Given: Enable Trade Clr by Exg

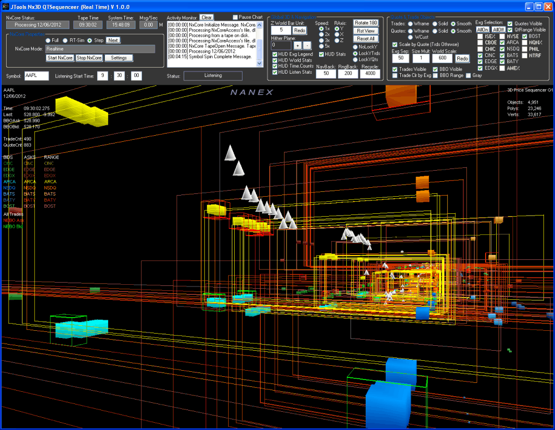Looking at the screenshot, I should [x=395, y=75].
